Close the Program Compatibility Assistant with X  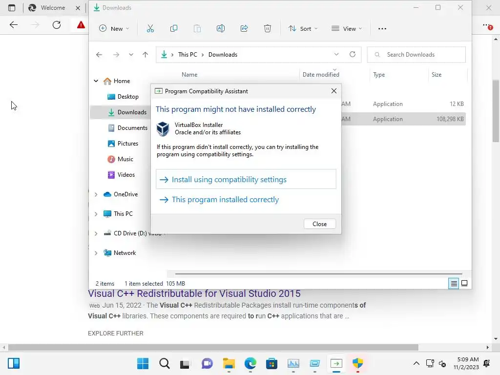(334, 91)
